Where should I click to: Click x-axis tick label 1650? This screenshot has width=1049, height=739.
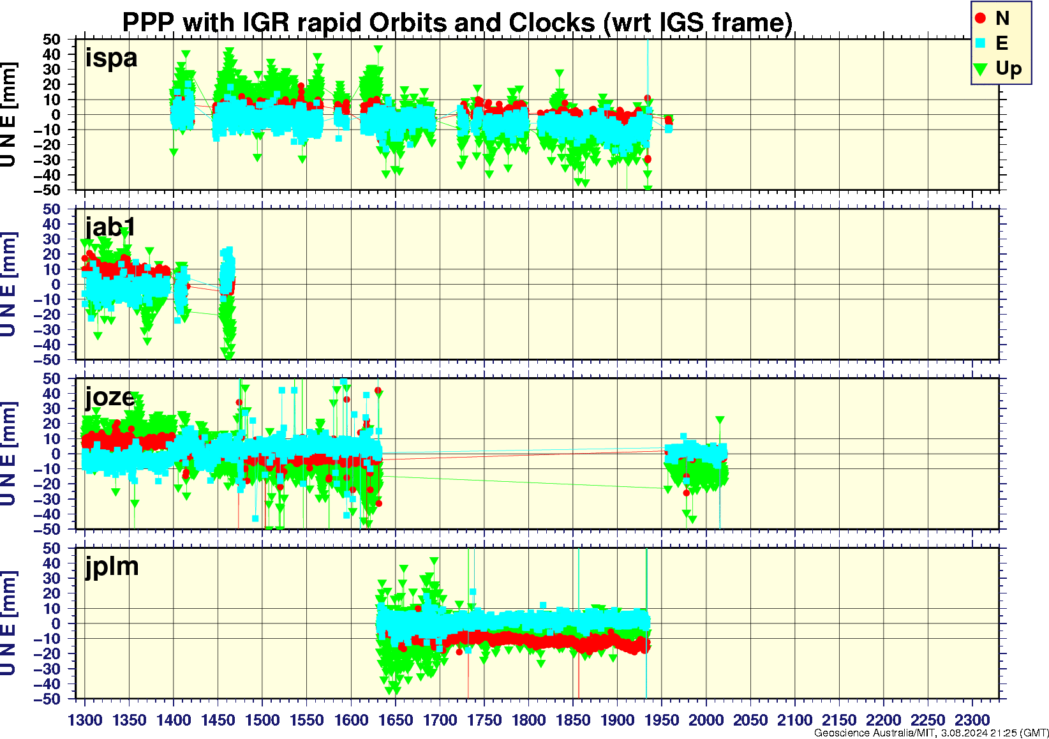pyautogui.click(x=396, y=720)
